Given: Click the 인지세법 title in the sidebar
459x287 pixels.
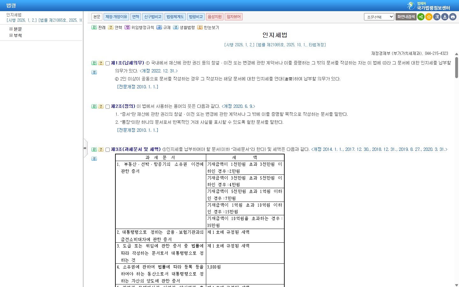Looking at the screenshot, I should pyautogui.click(x=14, y=15).
